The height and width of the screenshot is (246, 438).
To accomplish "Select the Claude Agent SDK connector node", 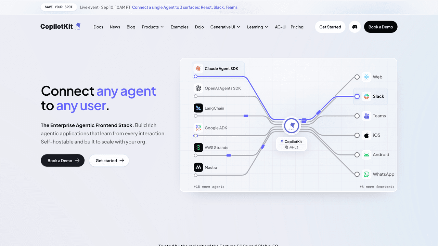I will [196, 77].
